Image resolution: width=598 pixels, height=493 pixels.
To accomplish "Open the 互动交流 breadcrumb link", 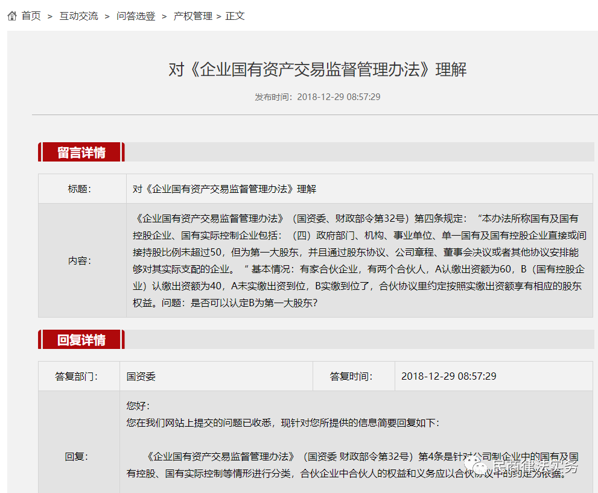I will coord(78,16).
